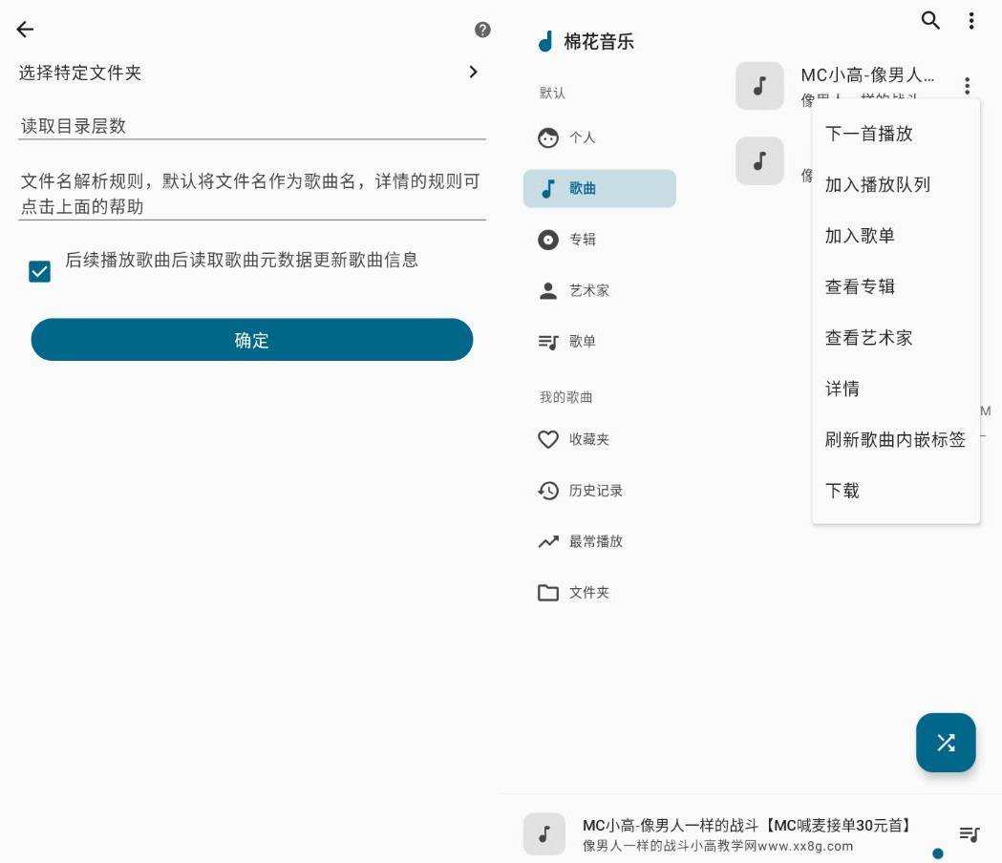Open 历史记录 in the sidebar
This screenshot has width=1002, height=863.
tap(600, 491)
